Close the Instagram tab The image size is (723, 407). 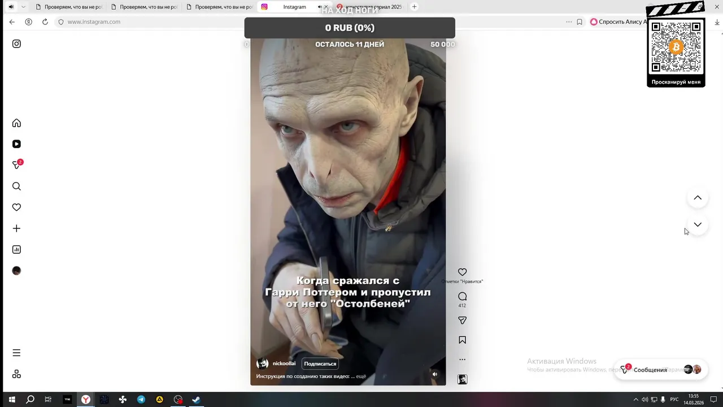325,7
